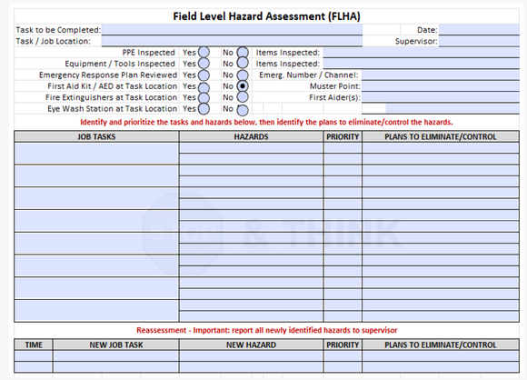Choose No for Emergency Response Plan Reviewed
Image resolution: width=527 pixels, height=380 pixels.
[243, 75]
